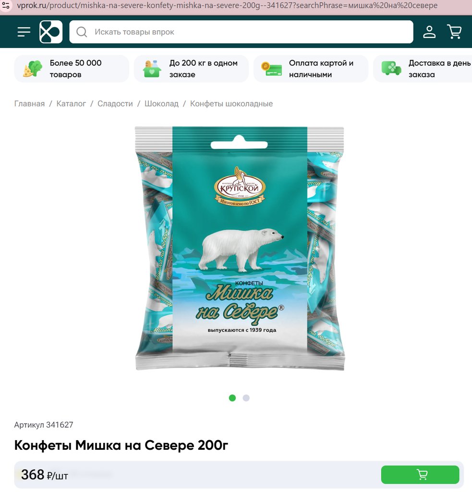Add product to cart with green button
This screenshot has width=472, height=492.
click(x=420, y=474)
